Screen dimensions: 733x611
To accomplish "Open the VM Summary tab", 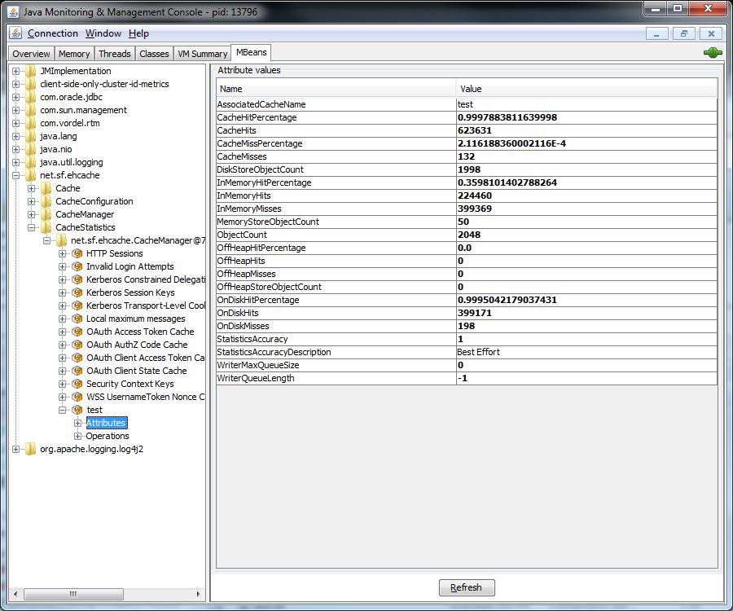I will point(202,54).
